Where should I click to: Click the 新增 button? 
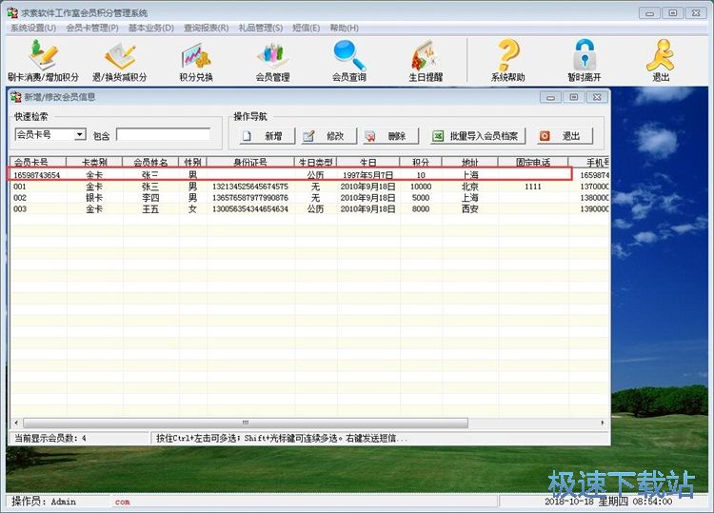click(x=267, y=136)
